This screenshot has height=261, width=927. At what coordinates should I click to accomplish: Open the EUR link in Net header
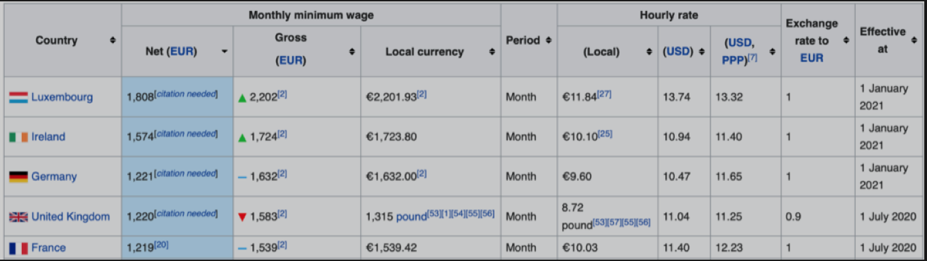(182, 52)
